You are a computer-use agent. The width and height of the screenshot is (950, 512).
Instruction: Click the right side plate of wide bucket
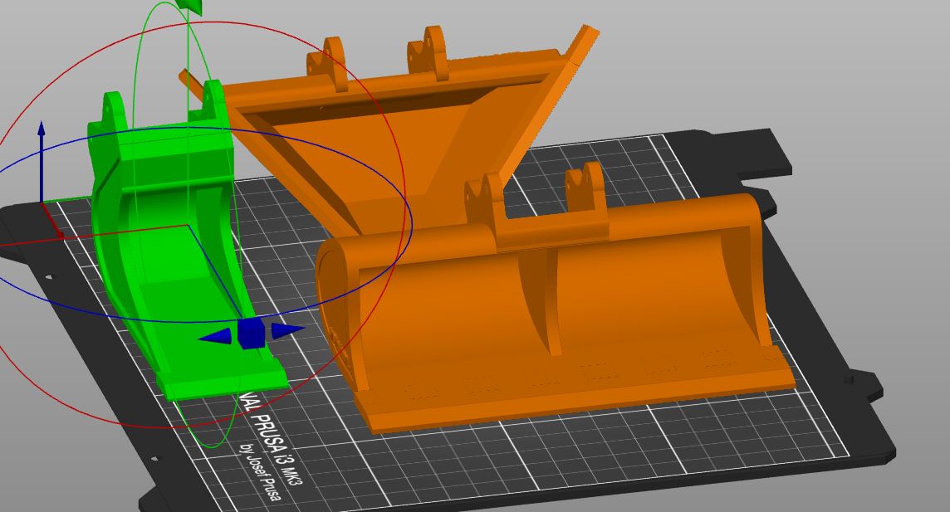(747, 274)
